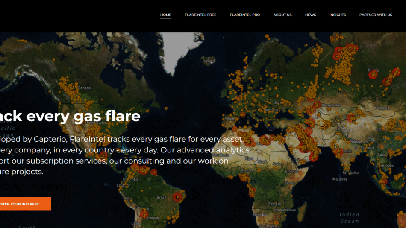Click the orange register your interest button
Screen dimensions: 406x228
point(25,204)
